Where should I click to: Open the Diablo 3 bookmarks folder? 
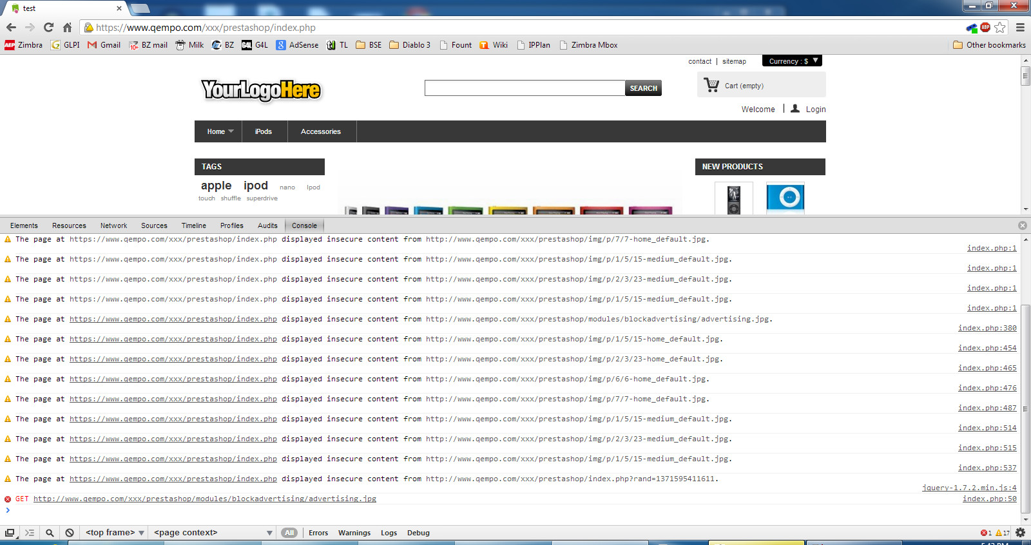click(x=410, y=45)
